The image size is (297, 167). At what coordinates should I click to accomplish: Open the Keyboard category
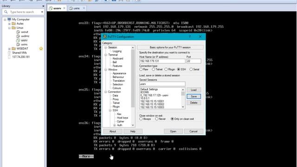point(118,58)
